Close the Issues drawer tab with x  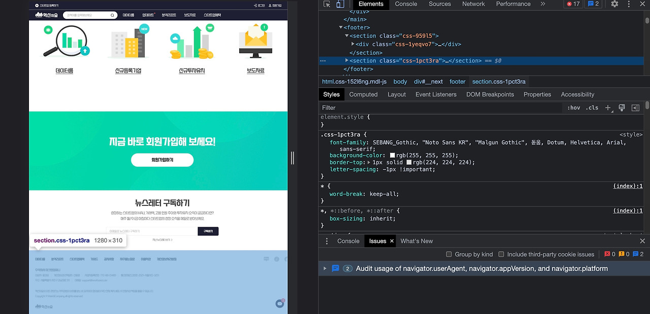coord(392,241)
